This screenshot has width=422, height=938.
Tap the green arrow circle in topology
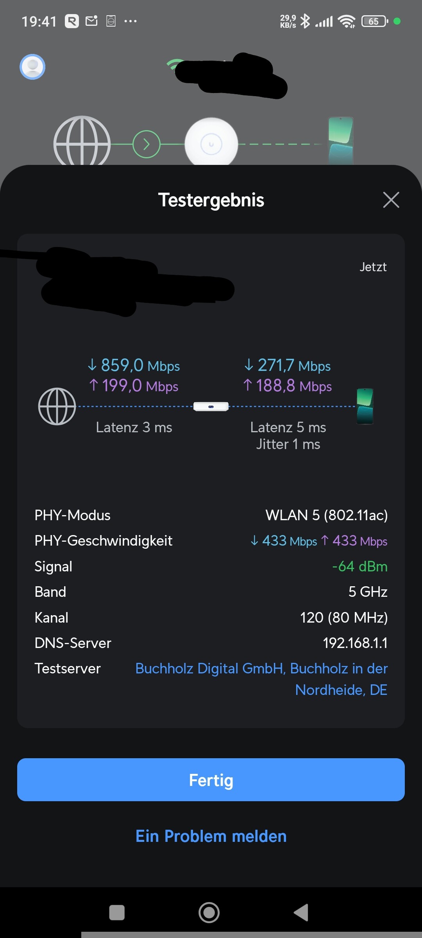pos(147,144)
